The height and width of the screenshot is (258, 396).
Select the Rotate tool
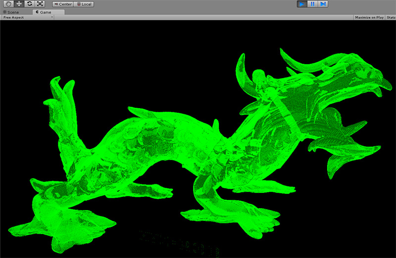[29, 4]
